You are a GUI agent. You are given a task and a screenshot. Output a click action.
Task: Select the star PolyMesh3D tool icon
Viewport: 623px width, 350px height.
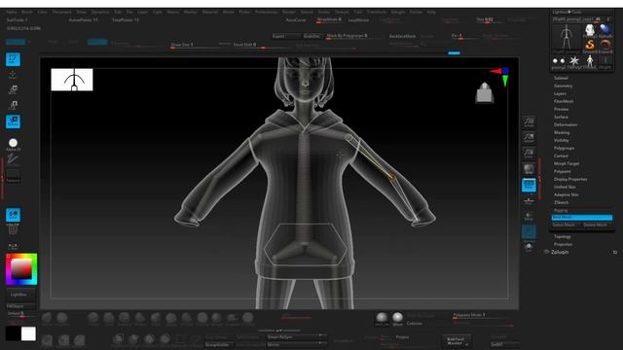click(x=574, y=60)
